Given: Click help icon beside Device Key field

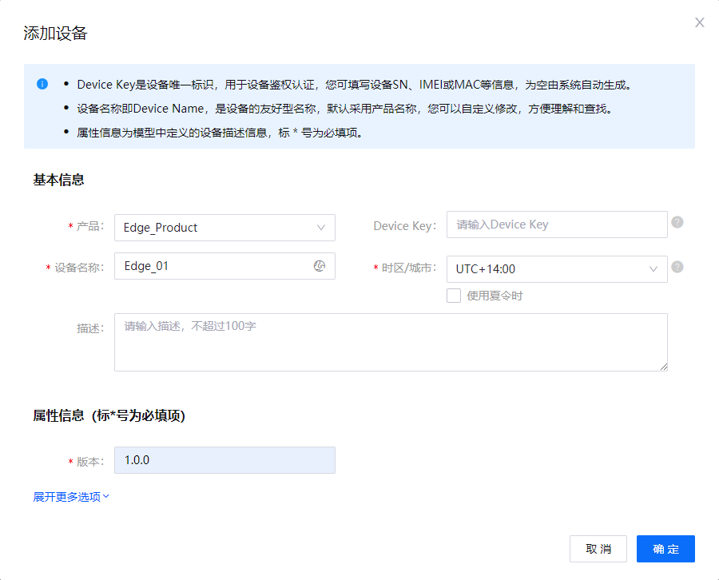Looking at the screenshot, I should click(677, 222).
